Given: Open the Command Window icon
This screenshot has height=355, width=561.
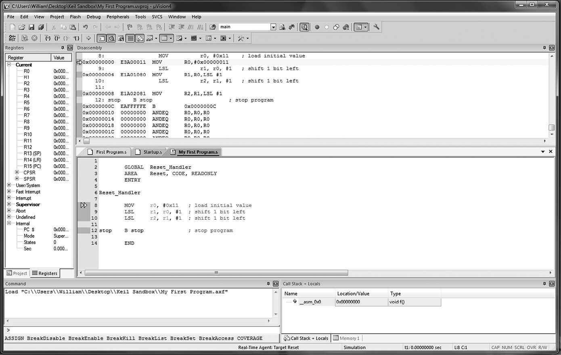Looking at the screenshot, I should pyautogui.click(x=101, y=38).
